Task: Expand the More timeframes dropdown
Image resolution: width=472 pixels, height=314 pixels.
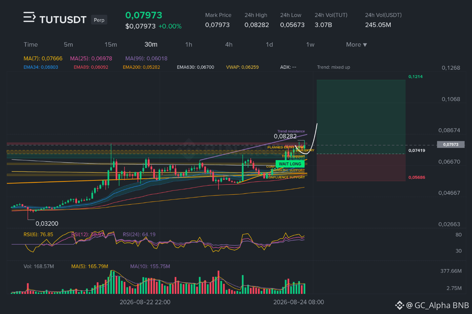Action: point(356,45)
